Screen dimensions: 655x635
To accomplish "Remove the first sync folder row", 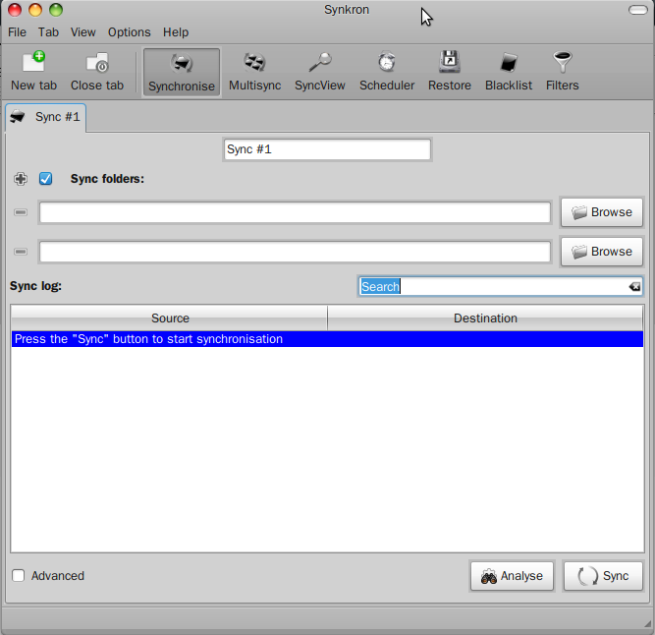I will [21, 212].
